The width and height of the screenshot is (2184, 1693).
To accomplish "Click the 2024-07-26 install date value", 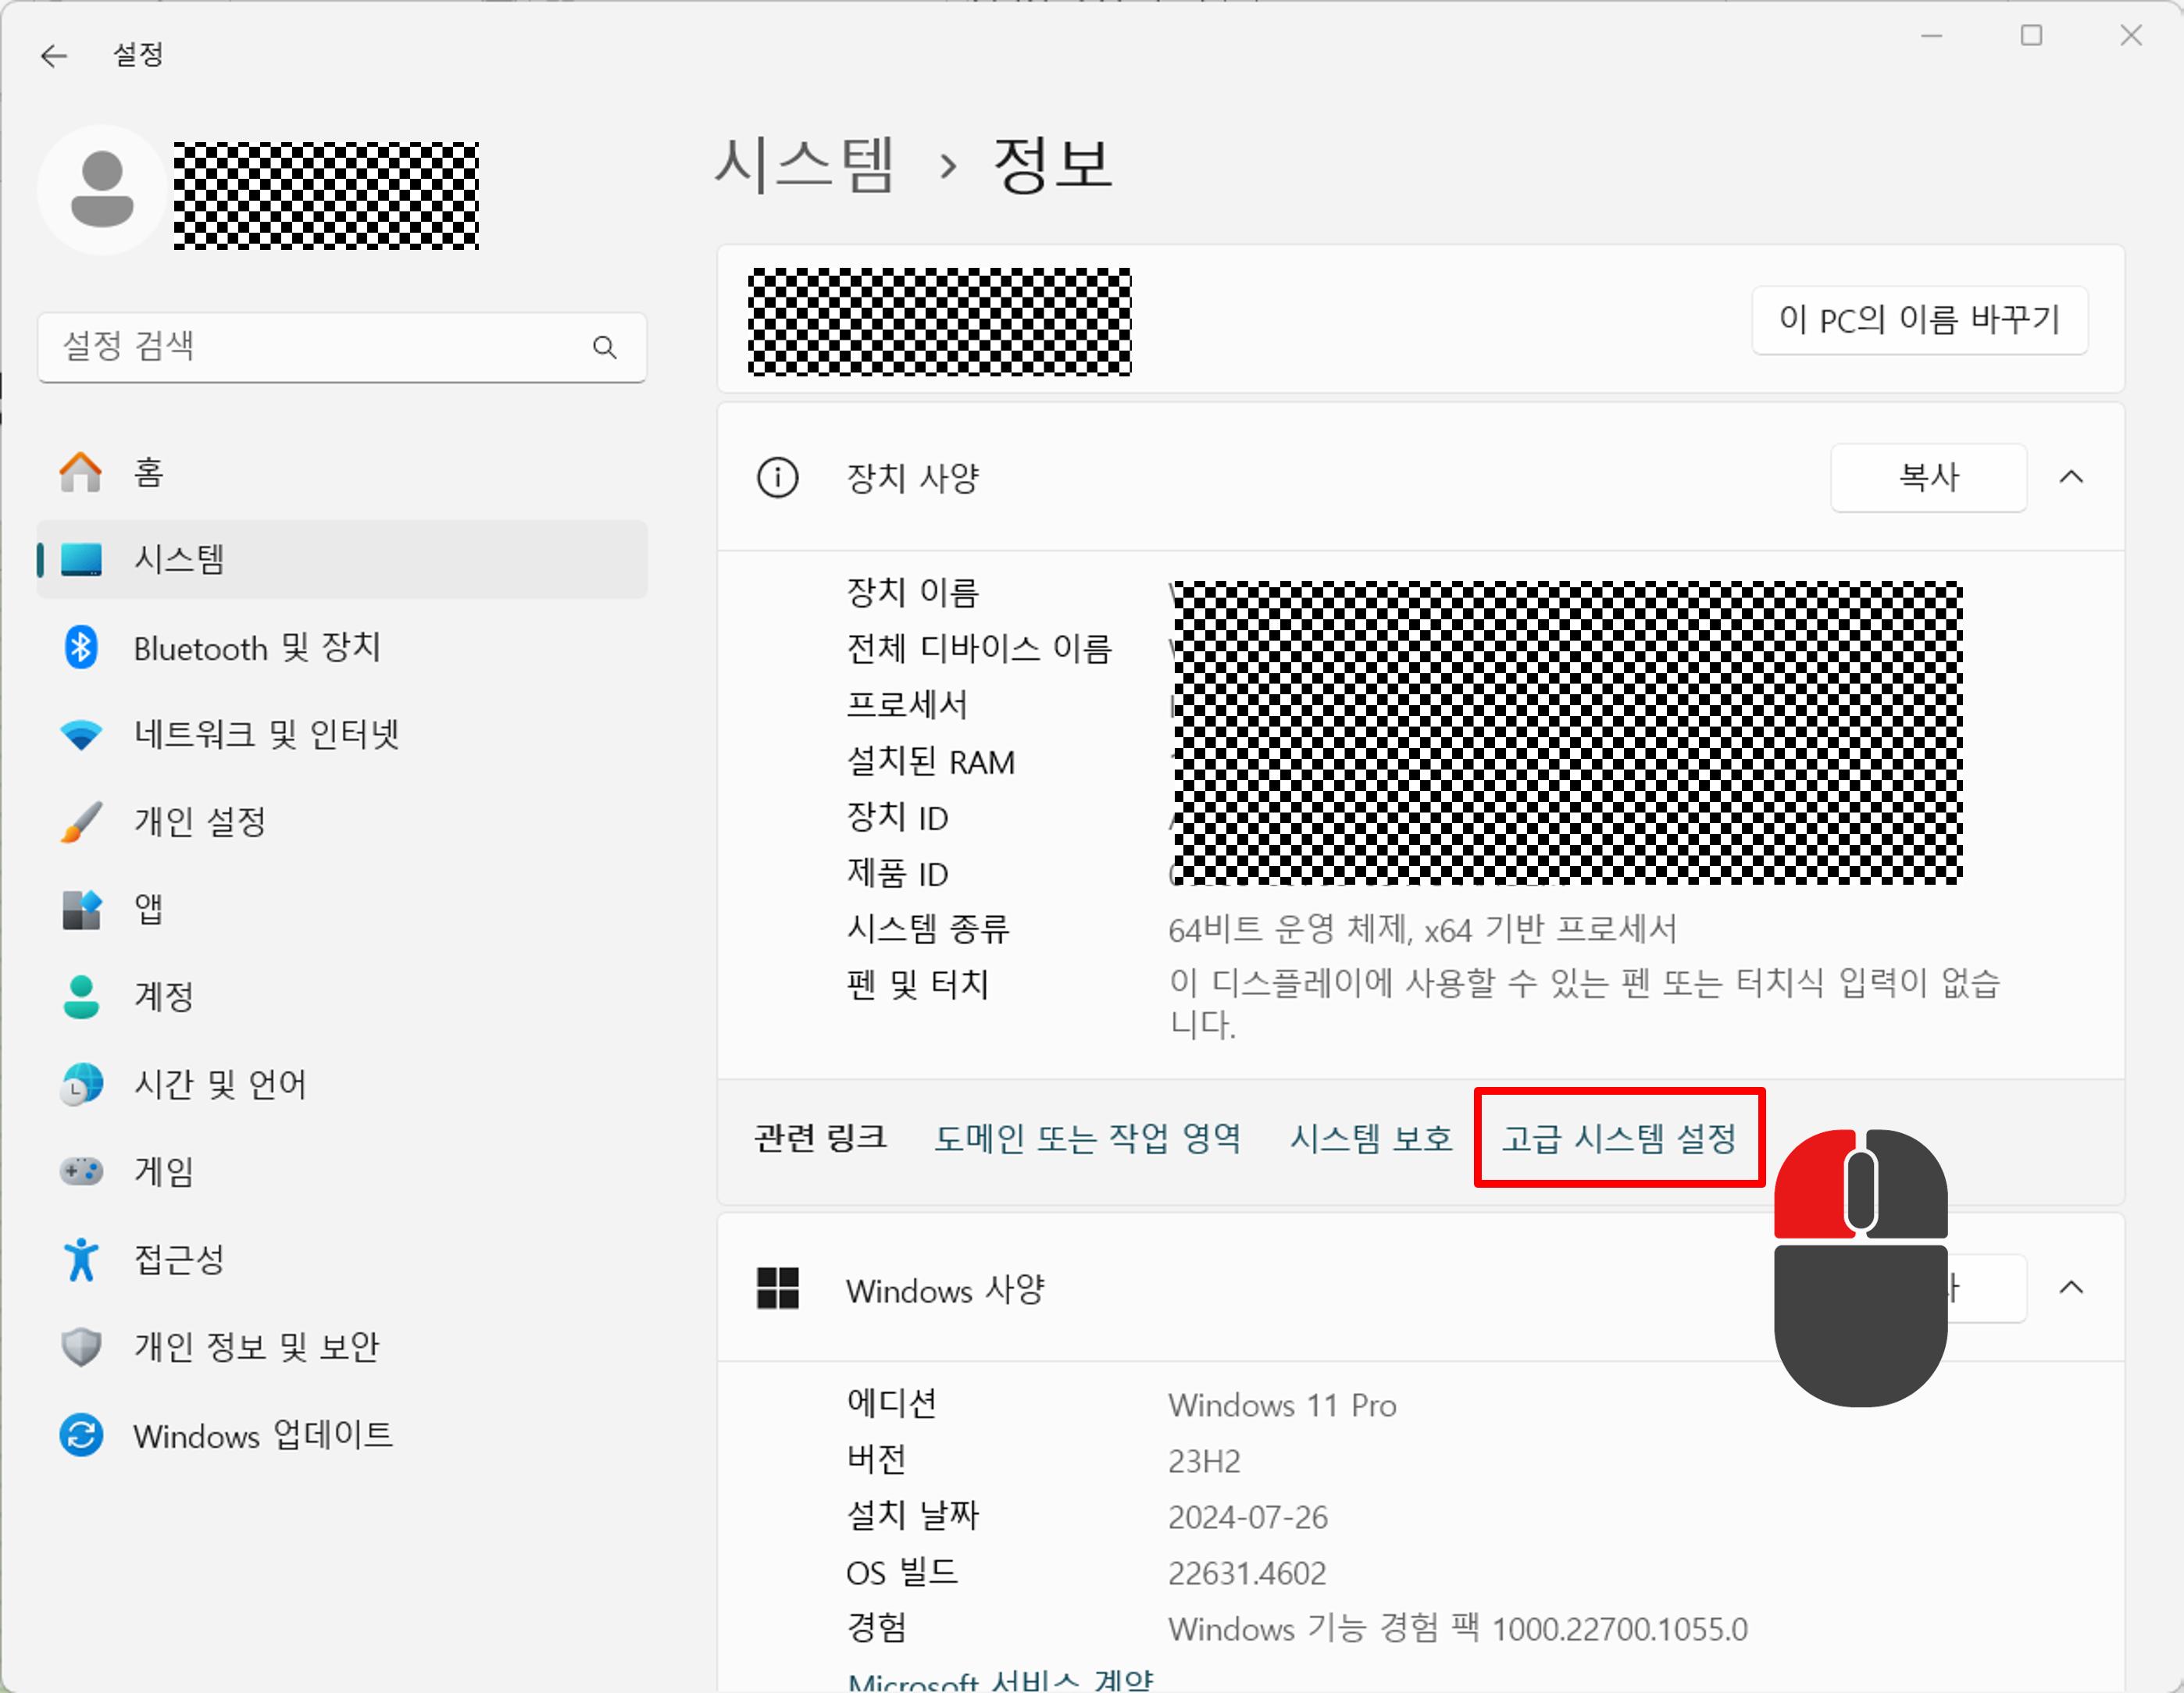I will click(1248, 1517).
